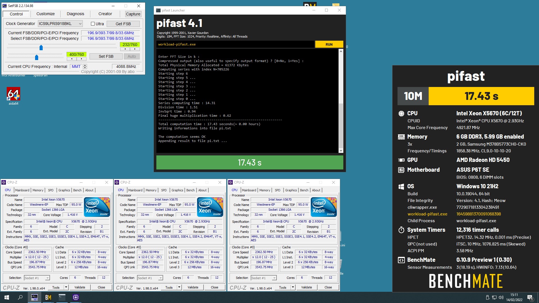539x303 pixels.
Task: Enable the Ultra checkbox in SetFSB
Action: (x=93, y=24)
